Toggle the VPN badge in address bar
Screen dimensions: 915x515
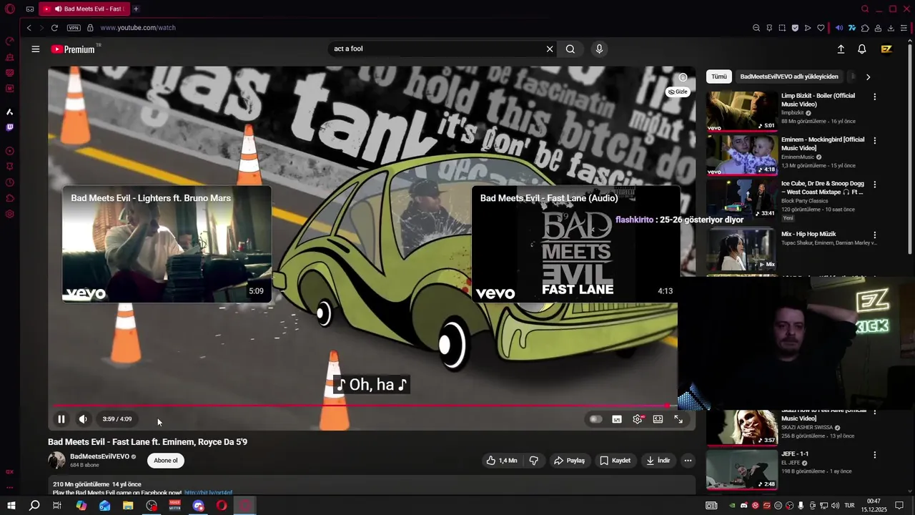tap(74, 28)
